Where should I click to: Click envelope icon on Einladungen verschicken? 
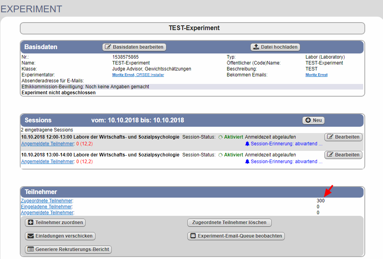tap(30, 236)
